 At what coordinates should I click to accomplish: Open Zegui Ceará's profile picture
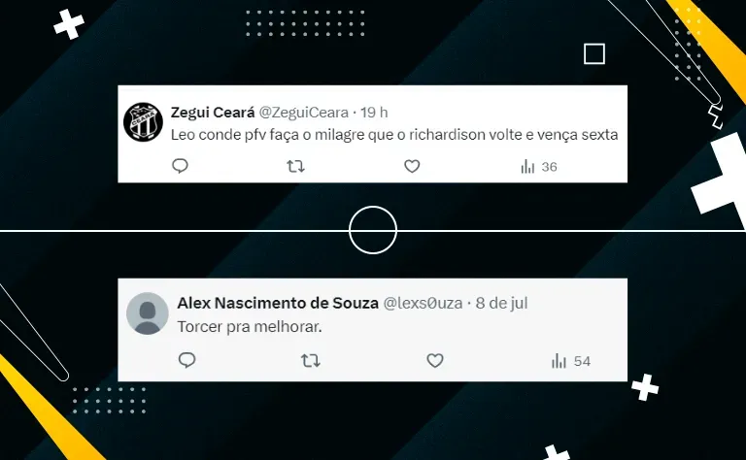[143, 122]
